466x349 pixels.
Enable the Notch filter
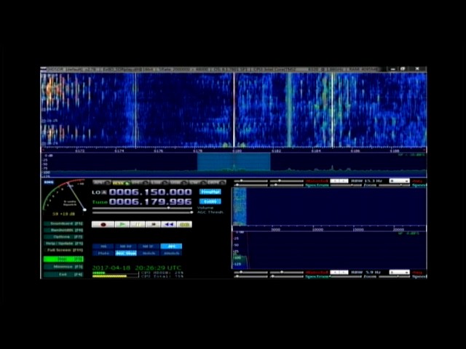(x=149, y=253)
